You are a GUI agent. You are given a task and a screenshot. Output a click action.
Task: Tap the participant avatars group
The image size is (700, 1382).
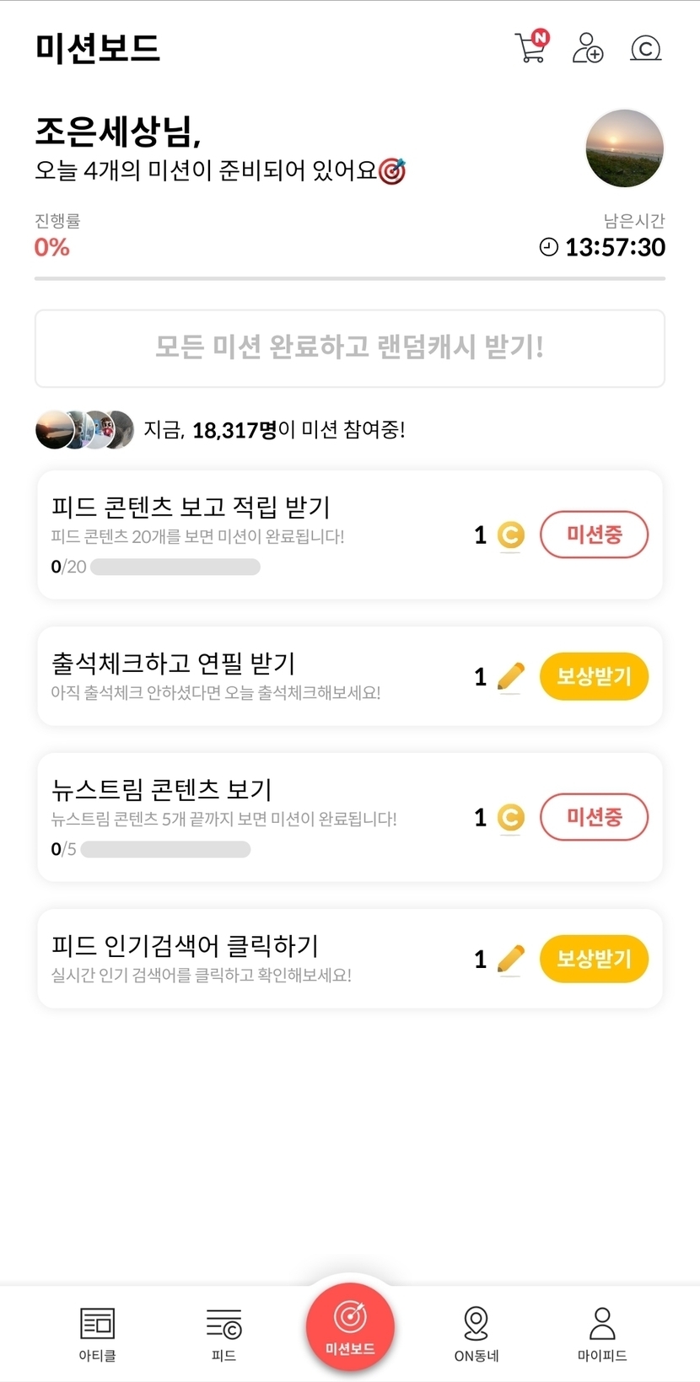(85, 430)
